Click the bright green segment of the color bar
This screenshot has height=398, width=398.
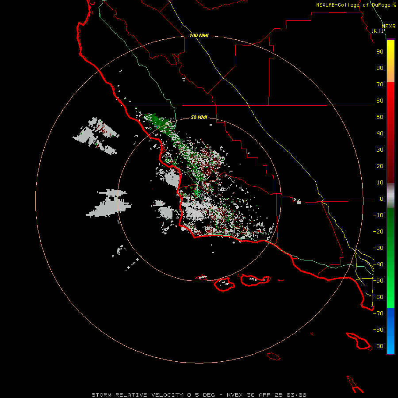[390, 292]
